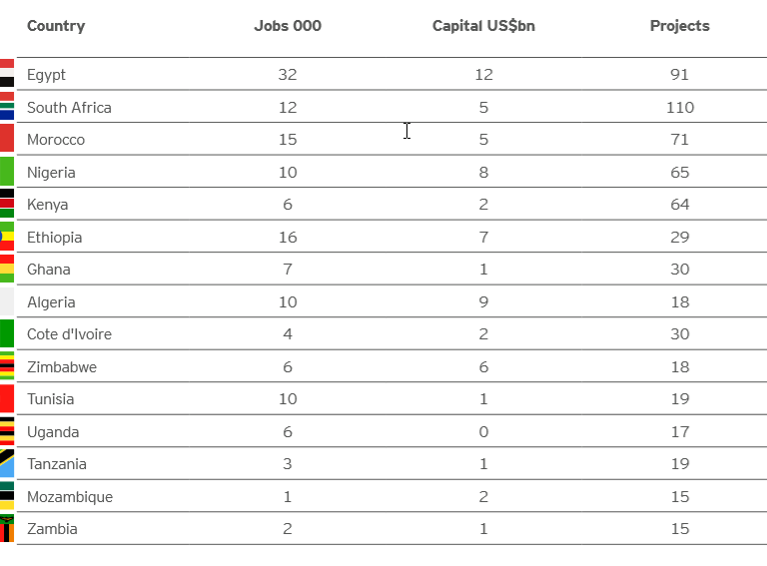The width and height of the screenshot is (767, 566).
Task: Click the Kenya flag icon
Action: tap(6, 204)
